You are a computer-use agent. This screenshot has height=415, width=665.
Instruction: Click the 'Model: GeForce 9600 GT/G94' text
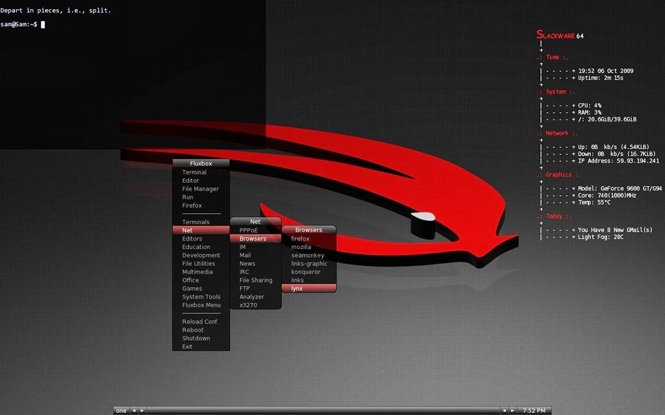pos(620,189)
